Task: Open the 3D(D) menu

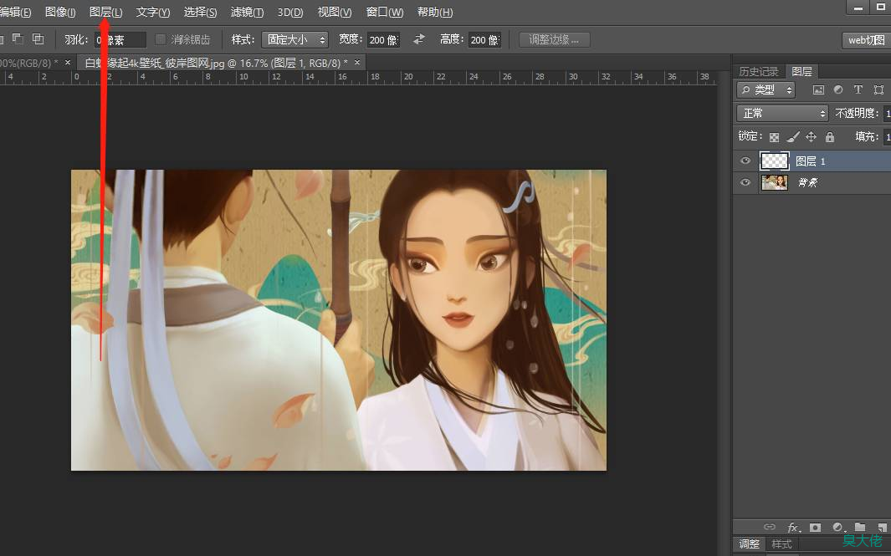Action: coord(289,12)
